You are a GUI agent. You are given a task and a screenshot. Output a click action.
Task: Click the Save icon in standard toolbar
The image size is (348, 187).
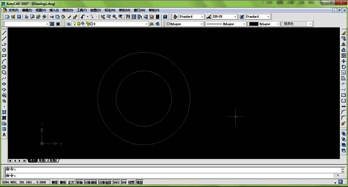tap(19, 17)
